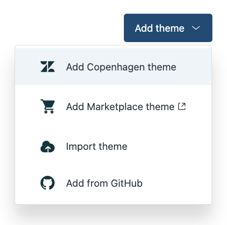Viewport: 227px width, 225px height.
Task: Click the "GitHub" text label
Action: pos(127,183)
